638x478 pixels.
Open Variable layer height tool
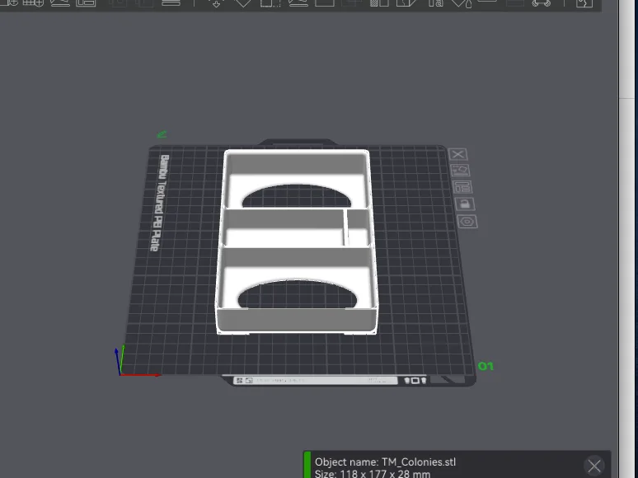point(171,2)
